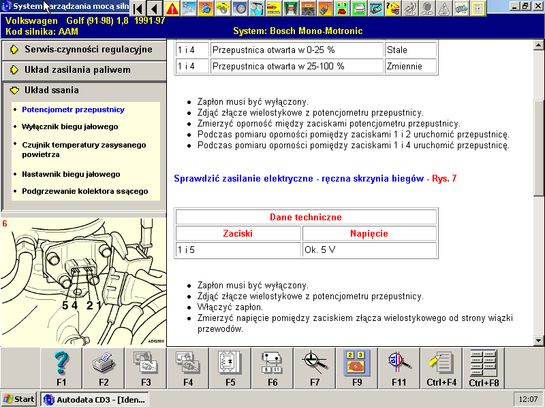Expand Układ zasilania paliwem section
545x408 pixels.
coord(84,70)
